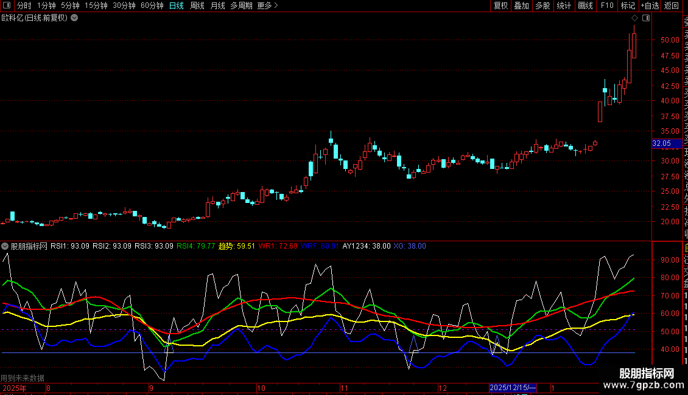The image size is (688, 395).
Task: Open the 画线 drawing tools
Action: point(585,5)
